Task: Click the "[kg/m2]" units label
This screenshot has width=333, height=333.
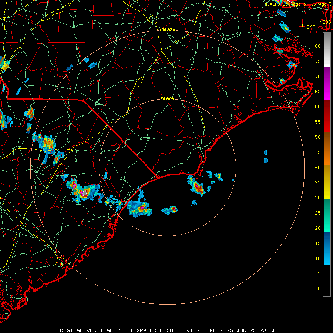Action: click(x=311, y=26)
